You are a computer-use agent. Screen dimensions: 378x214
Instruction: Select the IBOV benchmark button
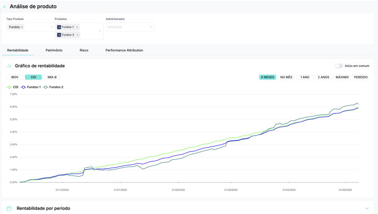pyautogui.click(x=15, y=77)
